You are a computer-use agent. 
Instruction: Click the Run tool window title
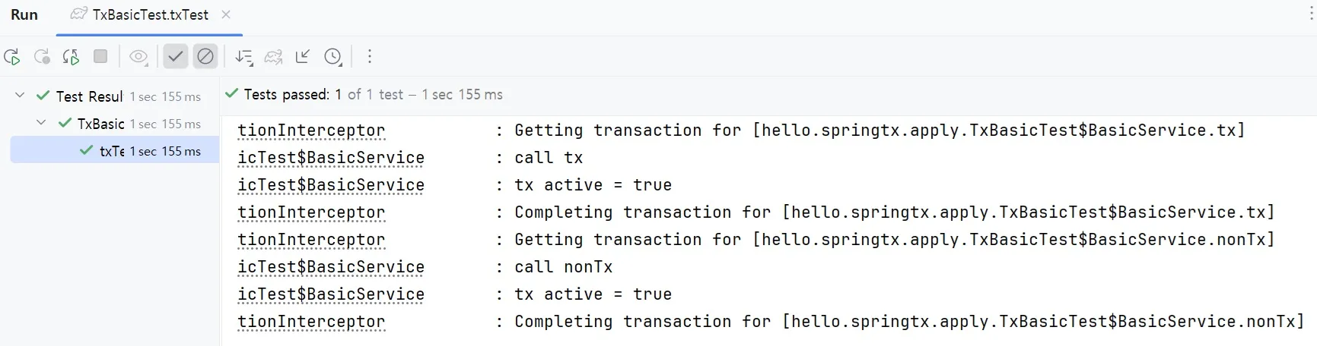point(24,15)
